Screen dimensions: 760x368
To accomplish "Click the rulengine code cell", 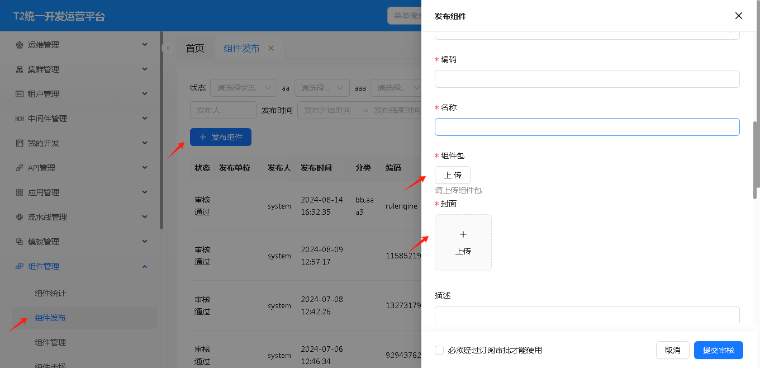I will [401, 206].
